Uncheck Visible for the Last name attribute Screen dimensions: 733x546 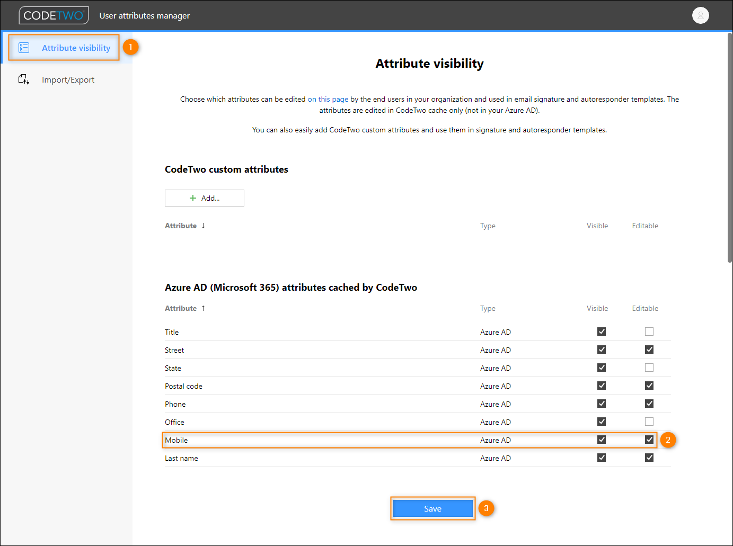coord(602,458)
